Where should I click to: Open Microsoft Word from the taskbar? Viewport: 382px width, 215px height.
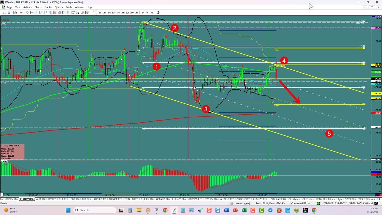226,210
